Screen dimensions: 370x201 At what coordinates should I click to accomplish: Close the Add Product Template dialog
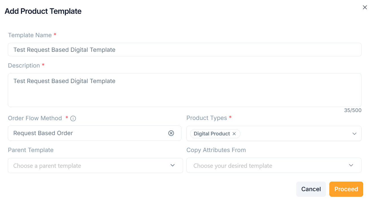click(365, 7)
